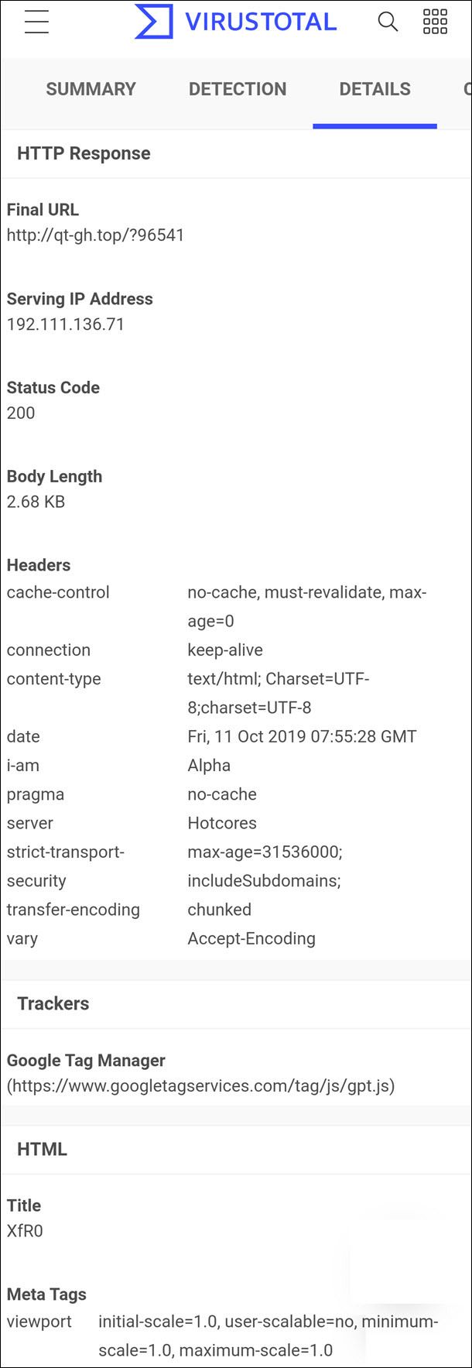
Task: Open the apps grid icon
Action: point(435,22)
